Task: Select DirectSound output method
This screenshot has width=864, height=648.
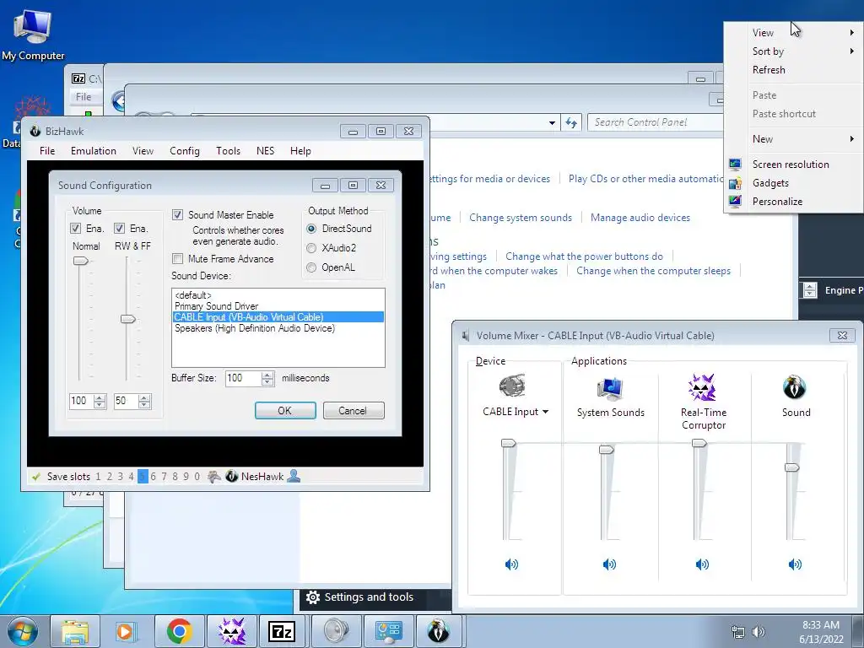Action: click(311, 229)
